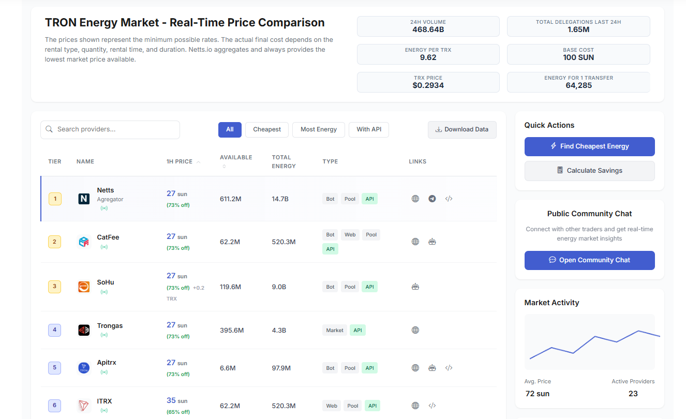Click the Netts API code icon
This screenshot has width=686, height=419.
449,199
